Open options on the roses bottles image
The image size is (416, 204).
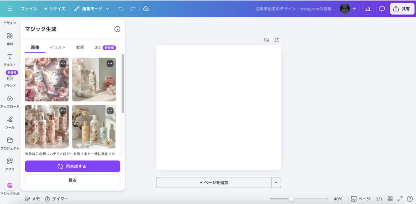[x=63, y=64]
